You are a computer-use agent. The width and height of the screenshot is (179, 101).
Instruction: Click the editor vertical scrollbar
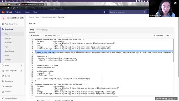tap(173, 50)
